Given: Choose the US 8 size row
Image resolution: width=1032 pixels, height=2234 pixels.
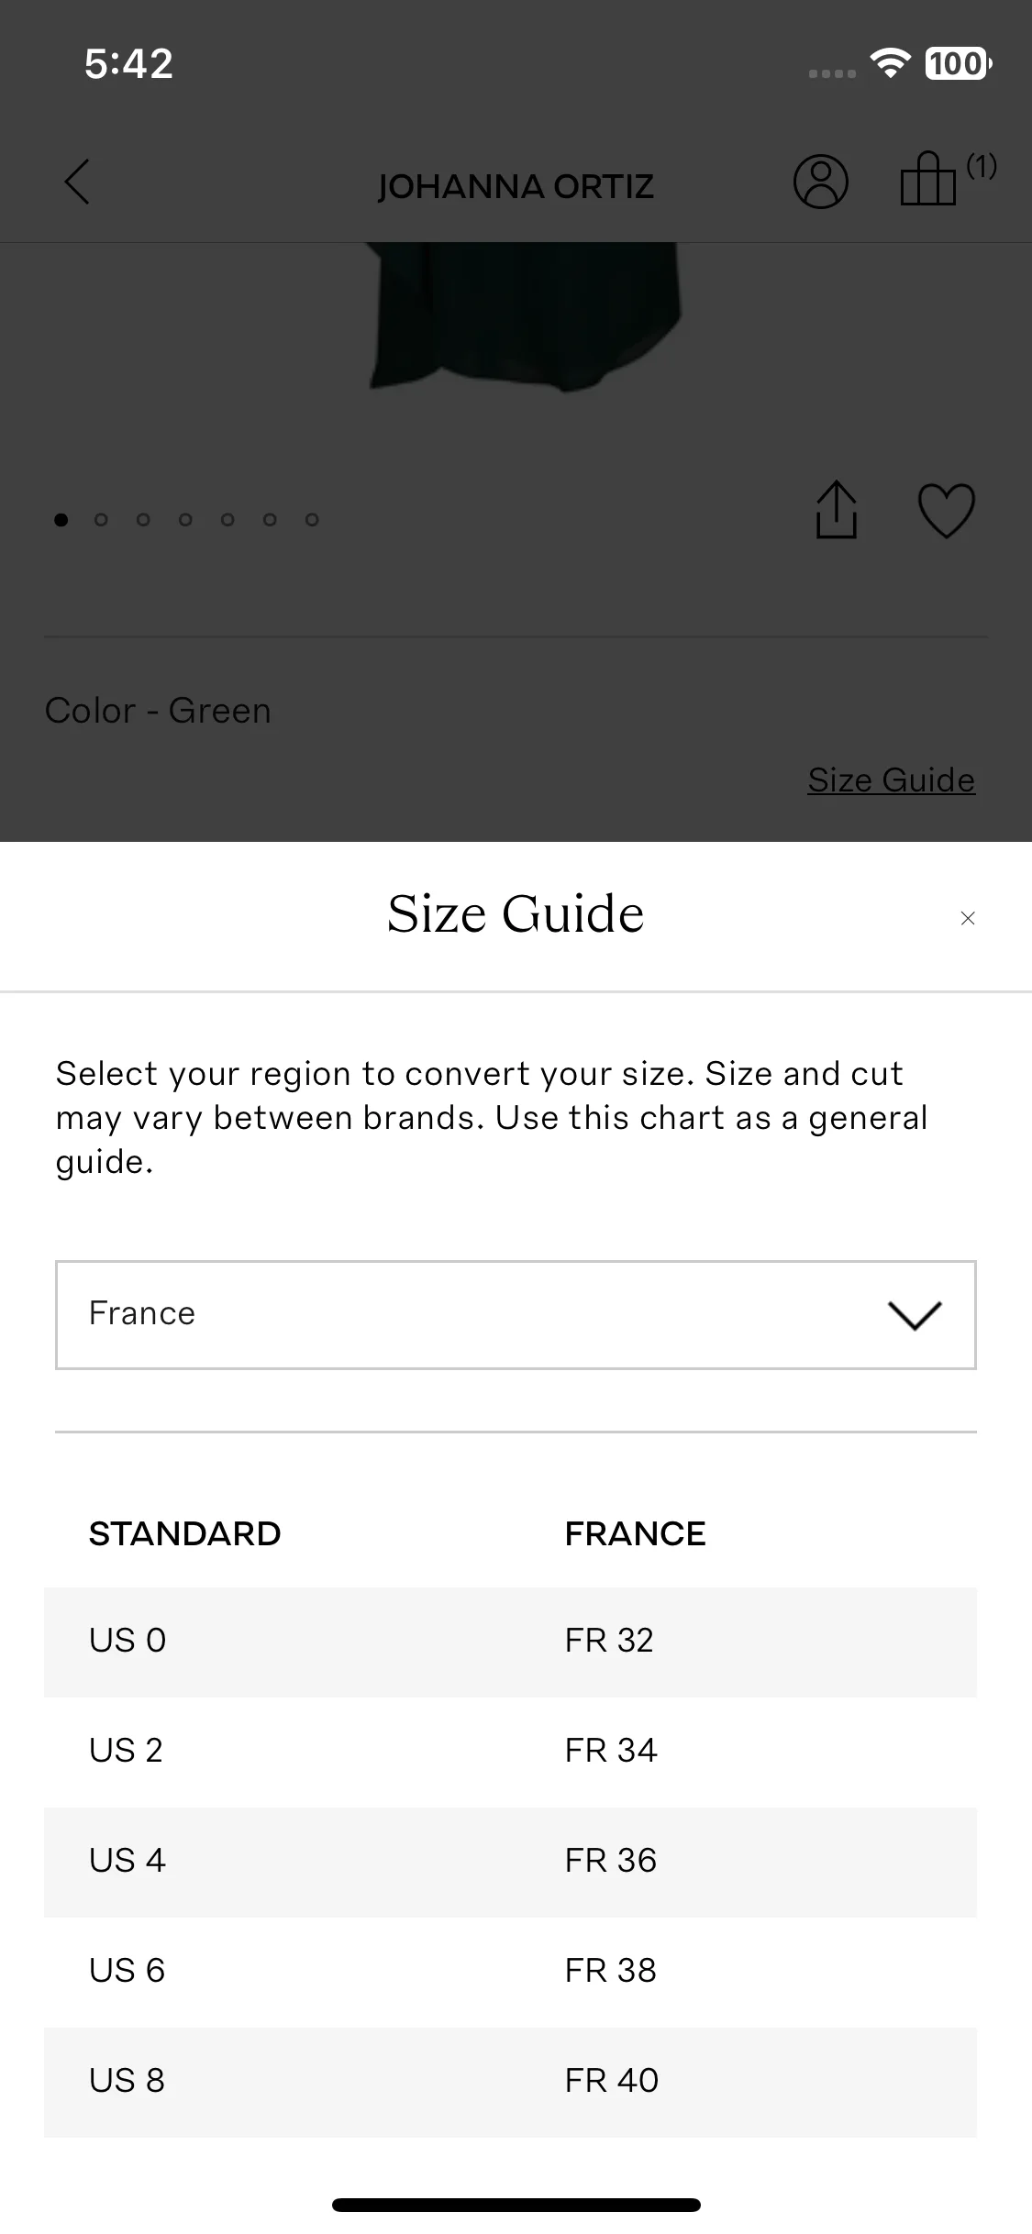Looking at the screenshot, I should point(510,2082).
